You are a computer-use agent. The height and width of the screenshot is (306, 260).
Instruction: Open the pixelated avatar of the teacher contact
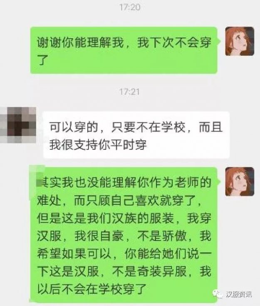18,125
